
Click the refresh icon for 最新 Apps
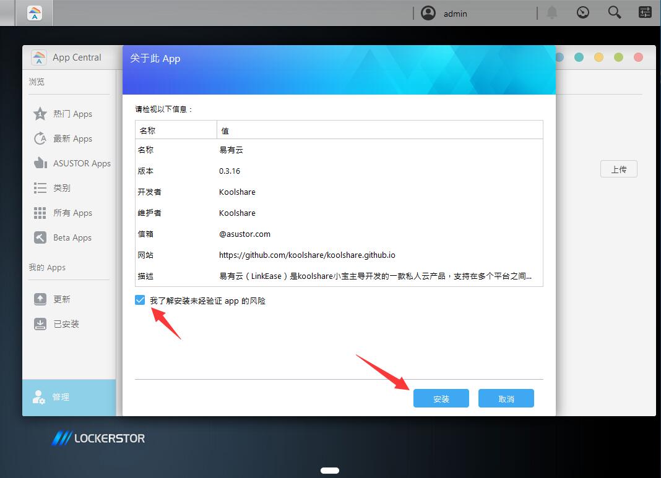coord(40,138)
